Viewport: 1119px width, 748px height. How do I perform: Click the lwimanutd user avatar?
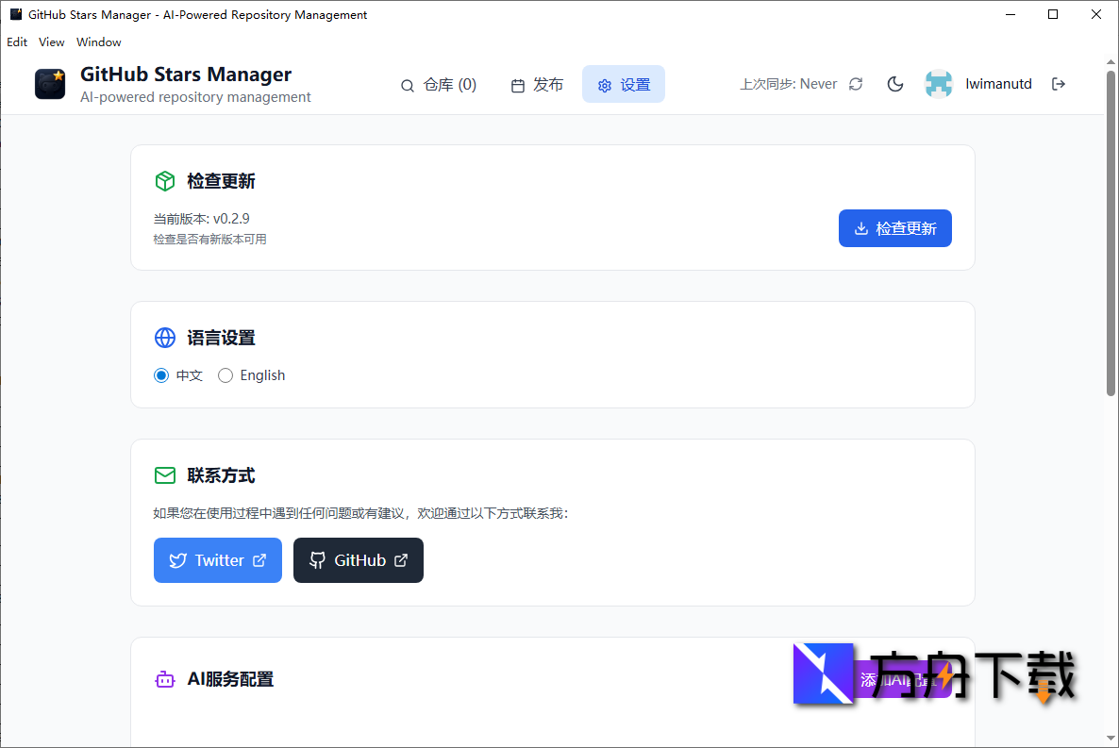[x=939, y=84]
